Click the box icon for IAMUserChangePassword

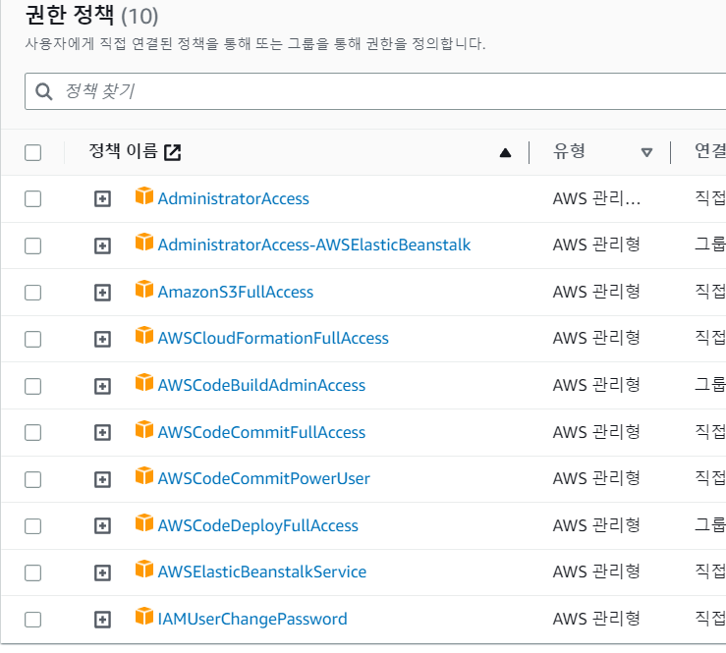pos(144,617)
